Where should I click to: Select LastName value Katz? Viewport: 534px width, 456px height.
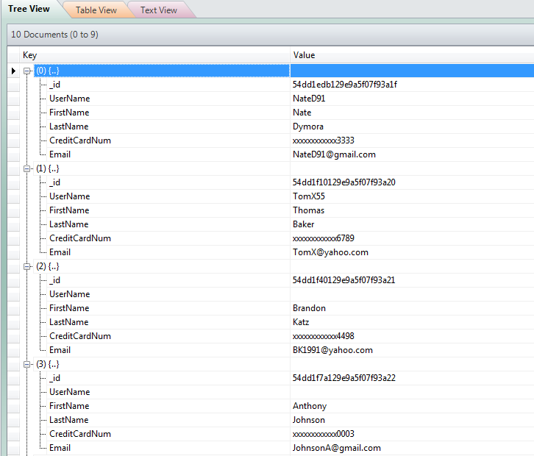(301, 322)
